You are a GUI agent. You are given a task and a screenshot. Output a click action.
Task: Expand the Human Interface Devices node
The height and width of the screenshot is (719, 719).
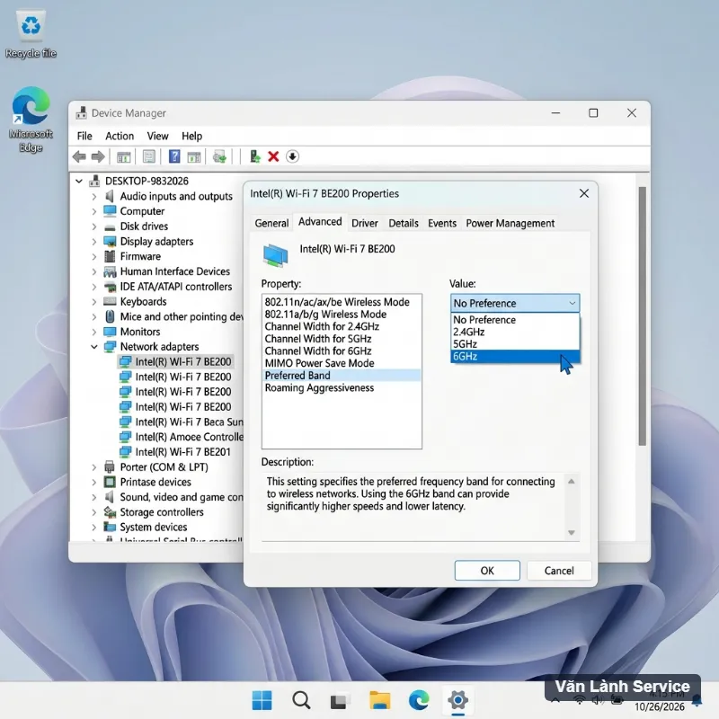(94, 272)
